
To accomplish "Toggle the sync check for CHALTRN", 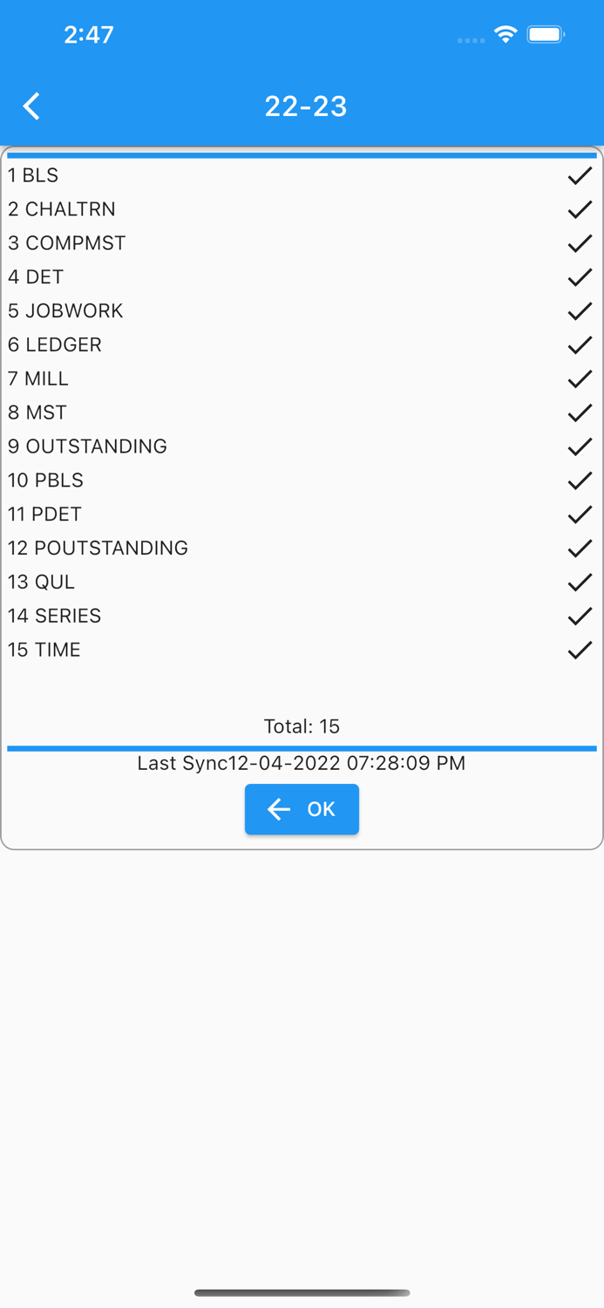I will [579, 209].
